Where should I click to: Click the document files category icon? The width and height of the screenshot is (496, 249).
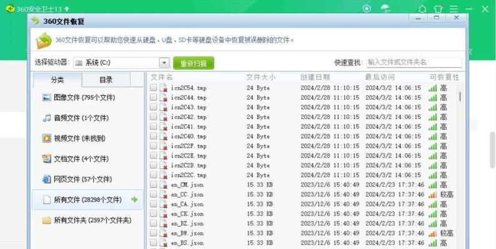coord(46,159)
